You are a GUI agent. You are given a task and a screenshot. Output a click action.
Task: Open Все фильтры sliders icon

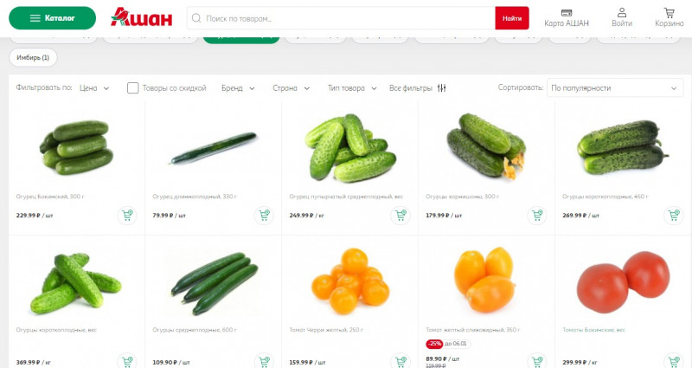pyautogui.click(x=442, y=88)
